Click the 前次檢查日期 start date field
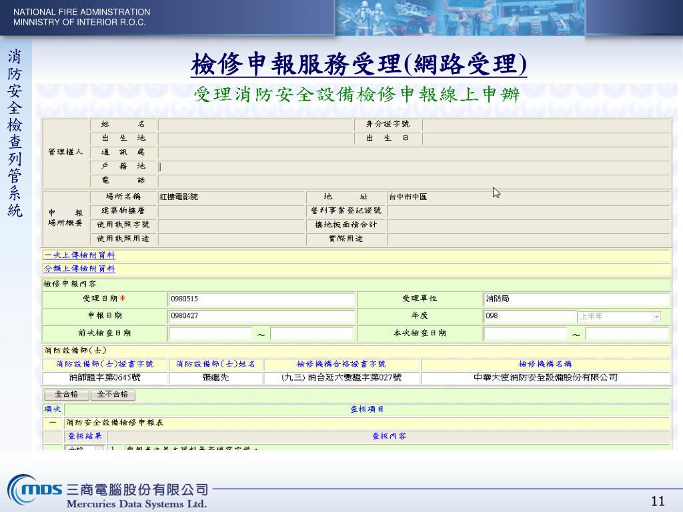This screenshot has width=683, height=512. click(x=210, y=333)
